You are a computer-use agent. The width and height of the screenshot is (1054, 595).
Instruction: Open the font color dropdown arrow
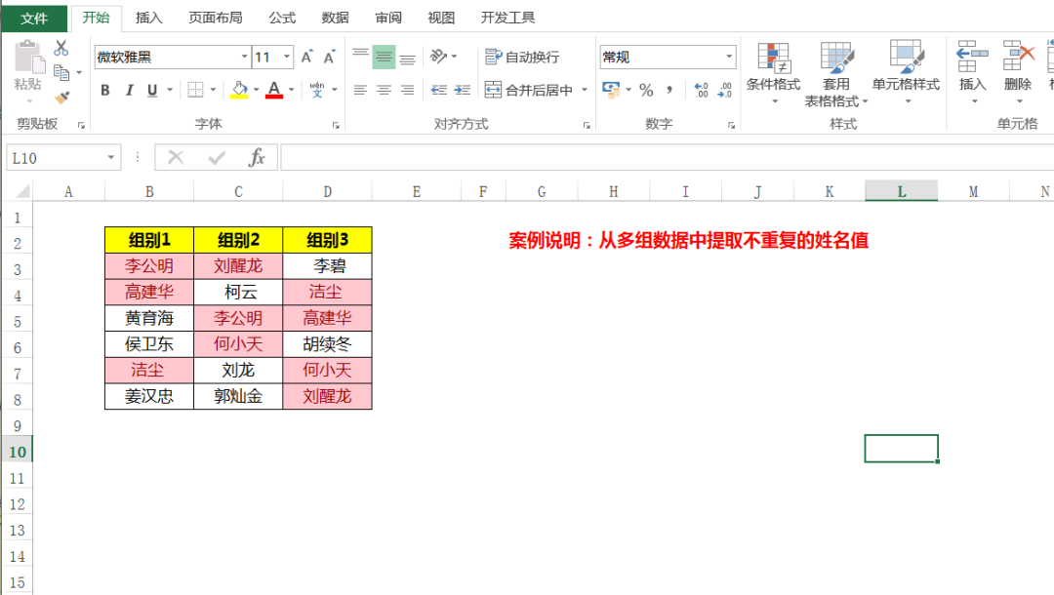click(290, 90)
